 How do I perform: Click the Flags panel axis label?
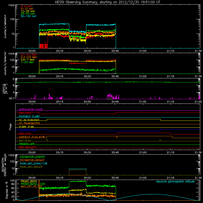tap(10, 127)
